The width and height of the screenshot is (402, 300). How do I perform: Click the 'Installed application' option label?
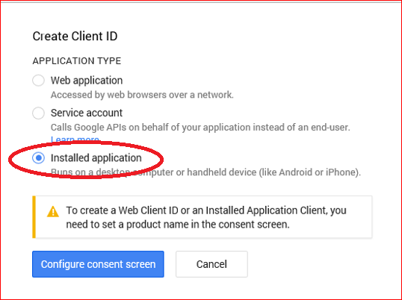click(96, 158)
